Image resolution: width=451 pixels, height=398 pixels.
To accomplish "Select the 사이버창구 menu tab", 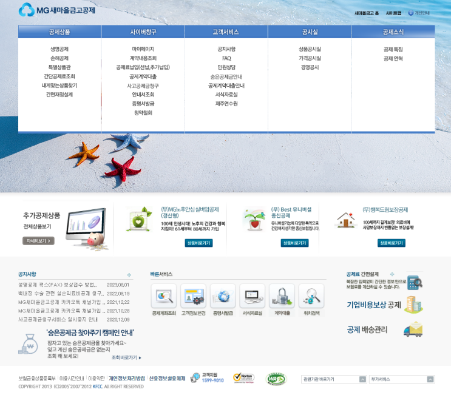I will 143,32.
